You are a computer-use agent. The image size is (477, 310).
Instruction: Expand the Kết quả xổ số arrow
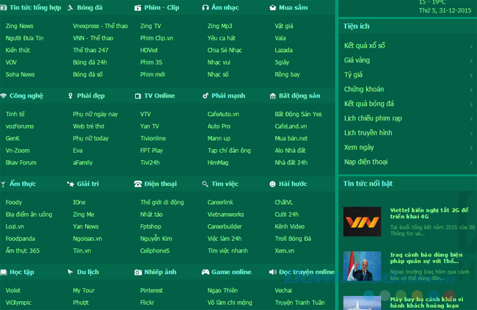(x=471, y=46)
